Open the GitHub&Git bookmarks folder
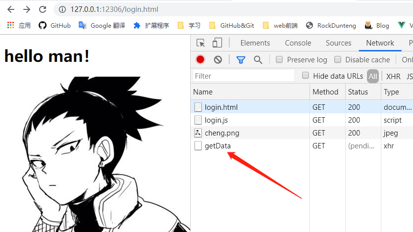Screen dimensions: 413x232 coord(232,25)
